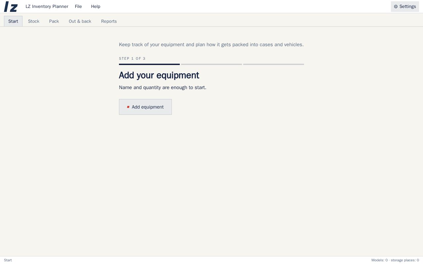
Task: Click the third step progress bar segment
Action: tap(274, 64)
